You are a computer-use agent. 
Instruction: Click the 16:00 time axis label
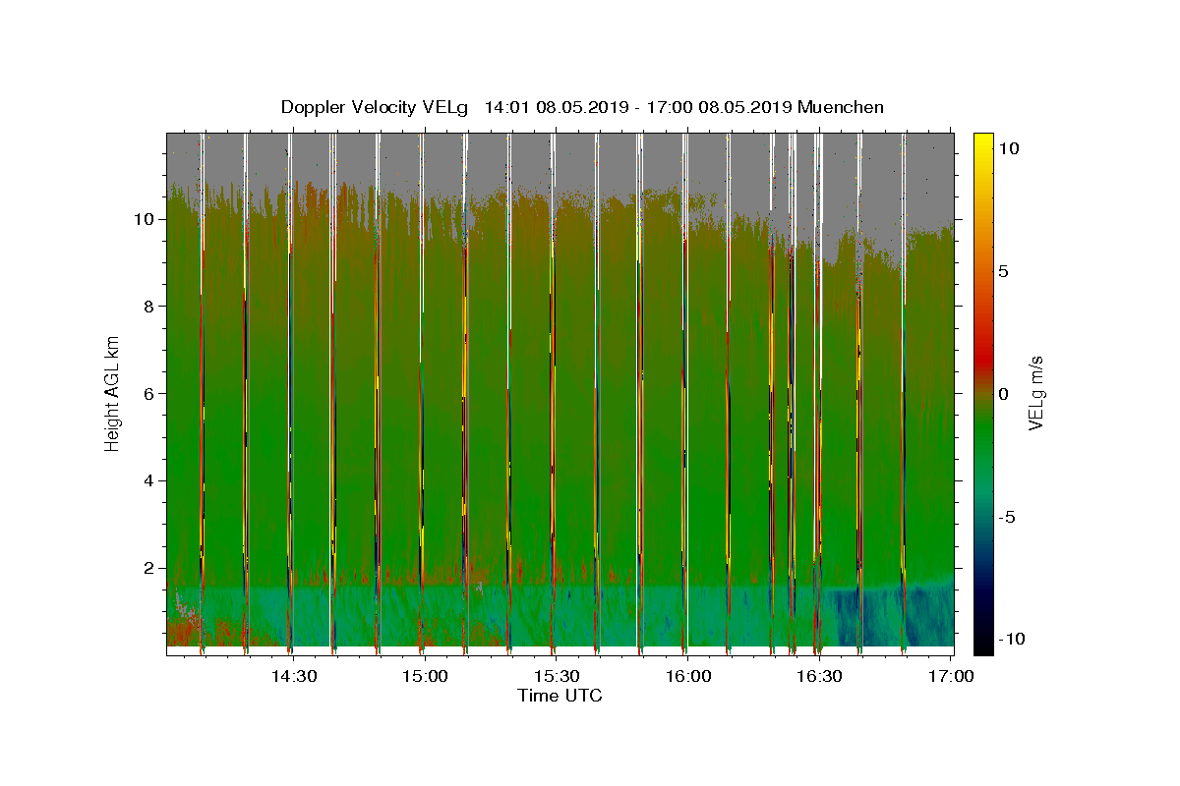point(688,677)
